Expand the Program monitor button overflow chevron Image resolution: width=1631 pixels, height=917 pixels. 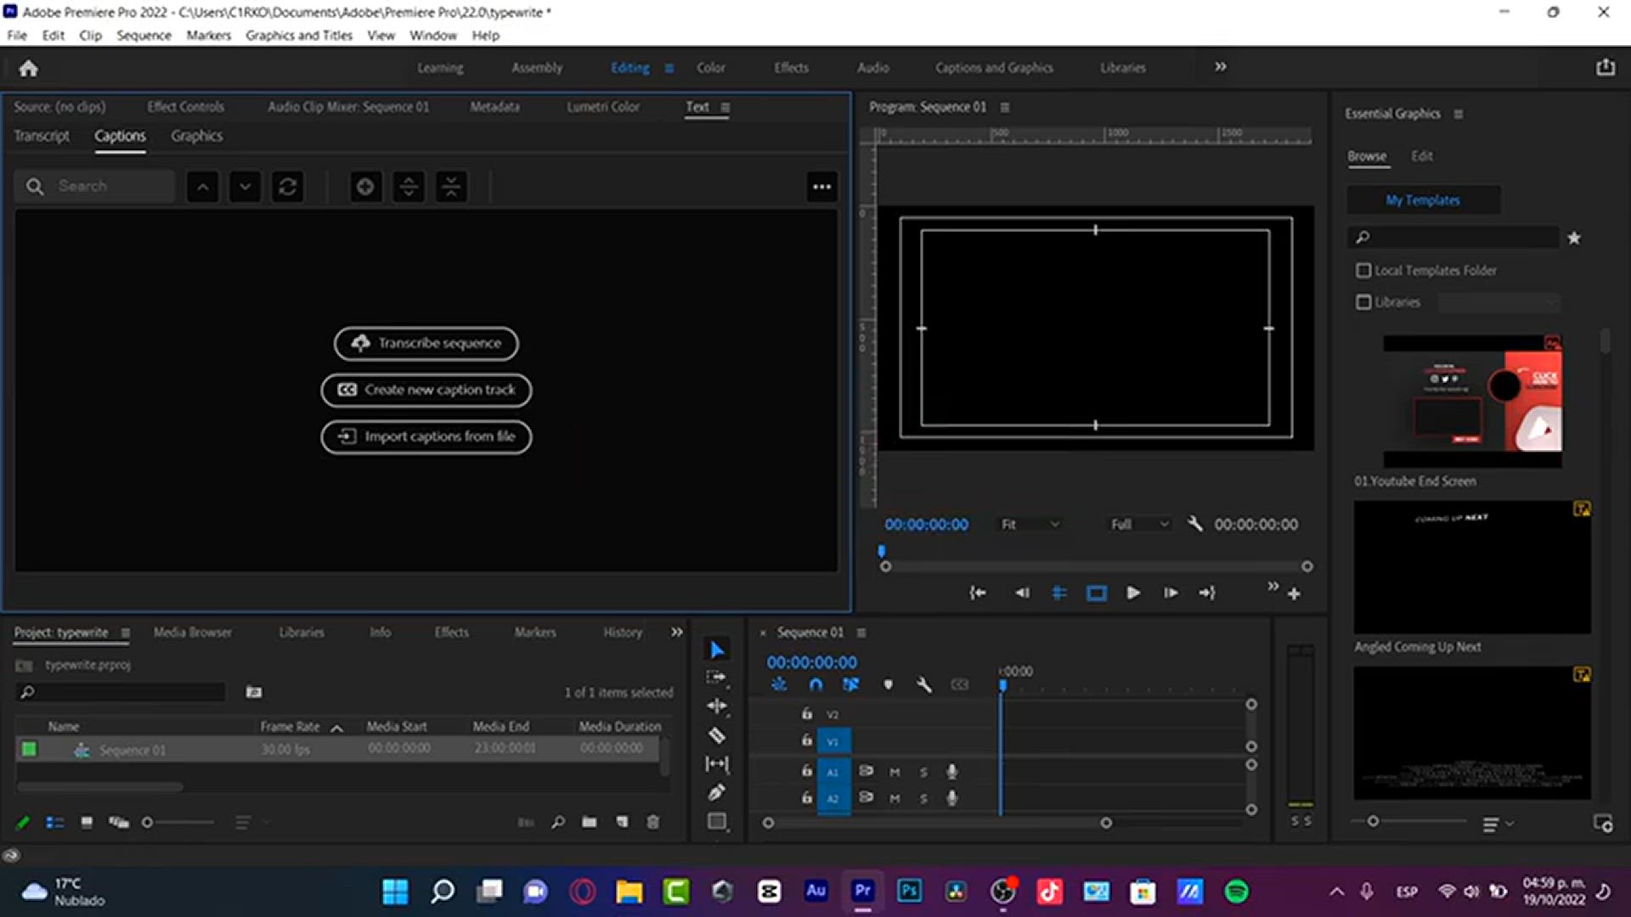1273,587
